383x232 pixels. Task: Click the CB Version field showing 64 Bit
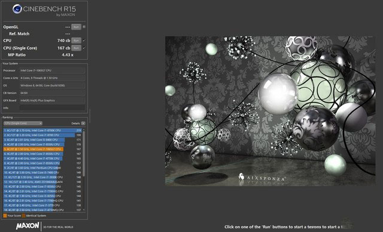pyautogui.click(x=52, y=93)
